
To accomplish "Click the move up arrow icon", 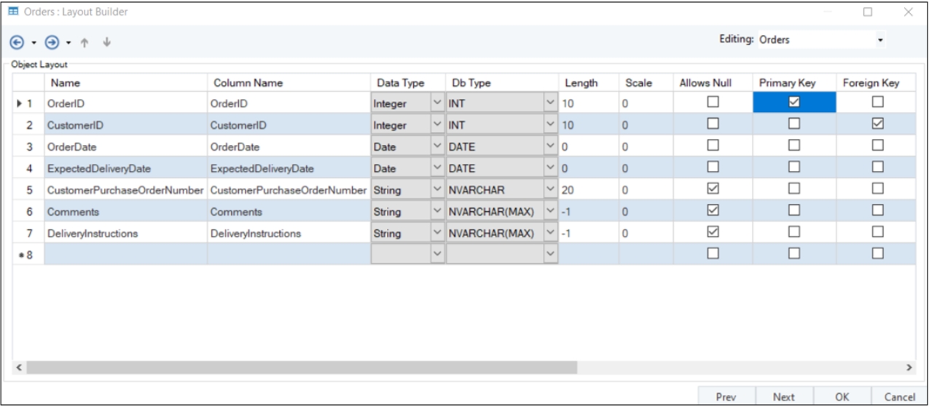I will (85, 42).
